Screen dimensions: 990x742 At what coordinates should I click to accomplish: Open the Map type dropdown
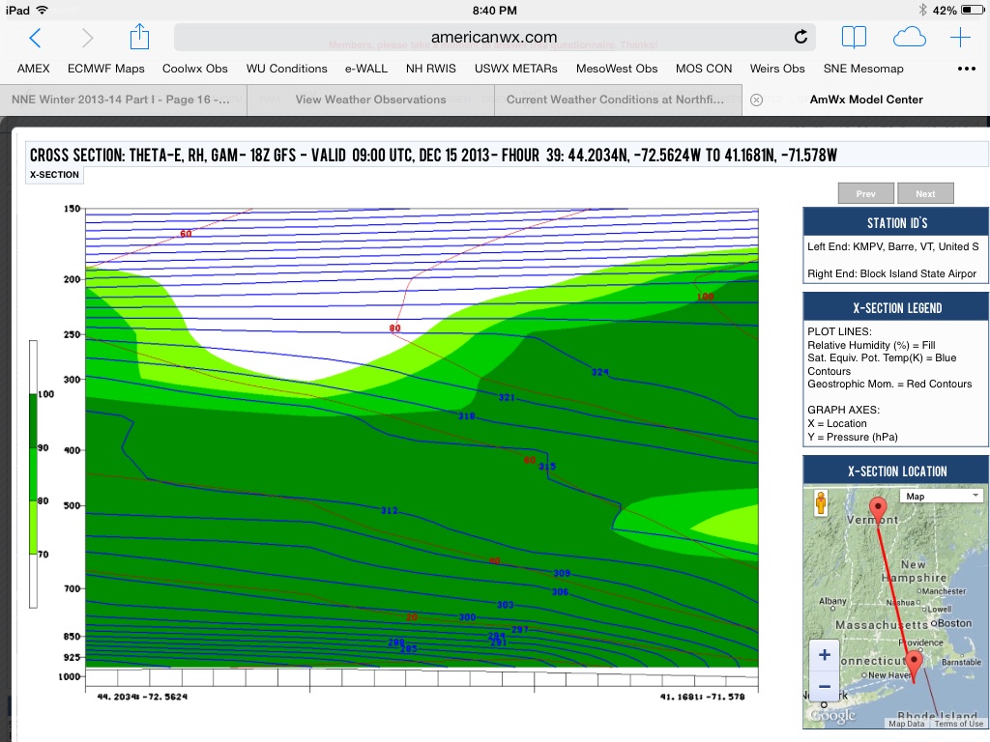[x=941, y=496]
